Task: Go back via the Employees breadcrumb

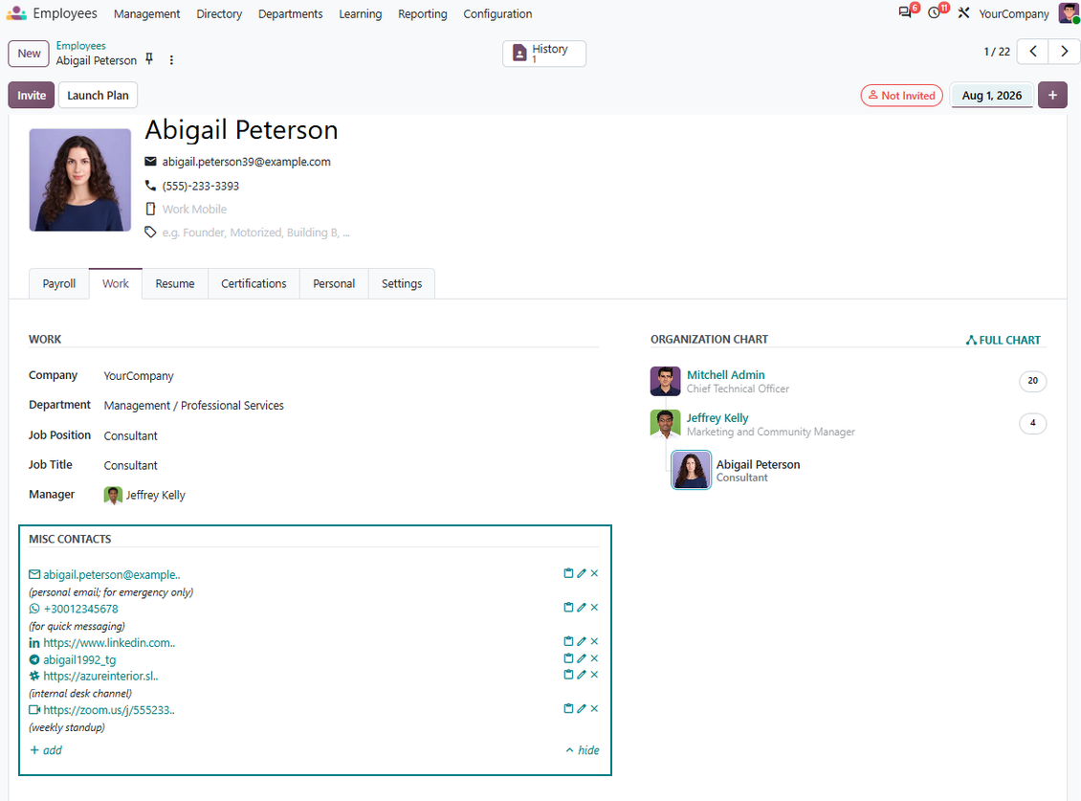Action: click(80, 46)
